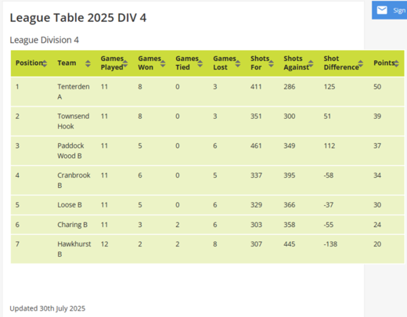Sort table by Team arrows
Viewport: 407px width, 317px height.
[x=88, y=63]
